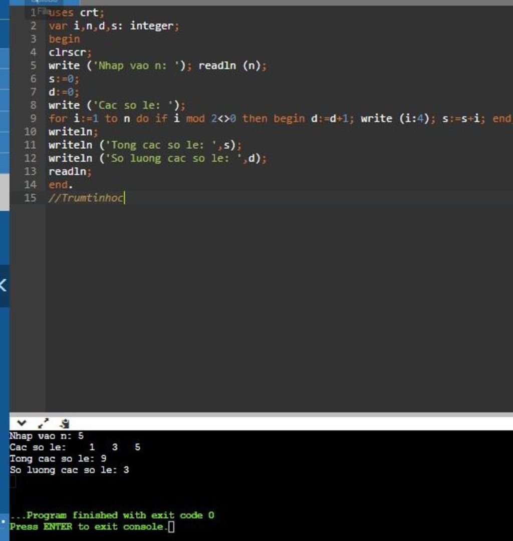Click the 'for i:=1 to n' loop line
Screen dimensions: 513x541
pyautogui.click(x=280, y=119)
